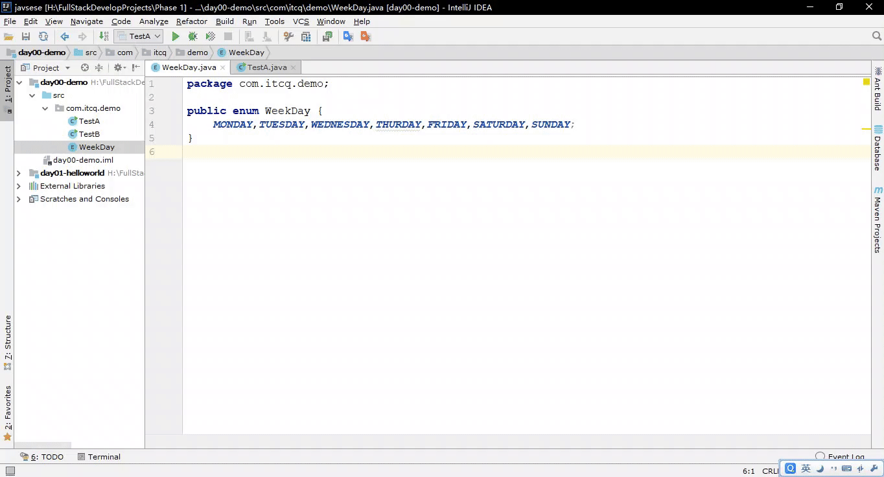Image resolution: width=884 pixels, height=477 pixels.
Task: Collapse the com.itcq.demo package node
Action: 45,108
